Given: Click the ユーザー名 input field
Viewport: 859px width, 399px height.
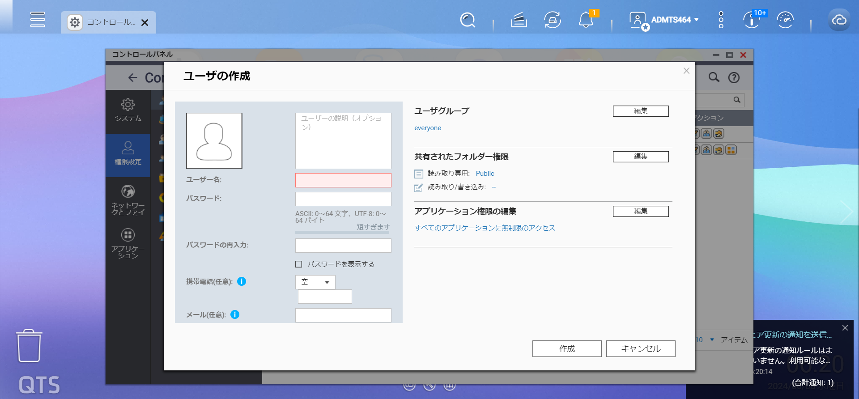Looking at the screenshot, I should coord(343,180).
